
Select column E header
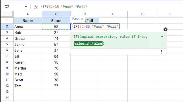142,14
